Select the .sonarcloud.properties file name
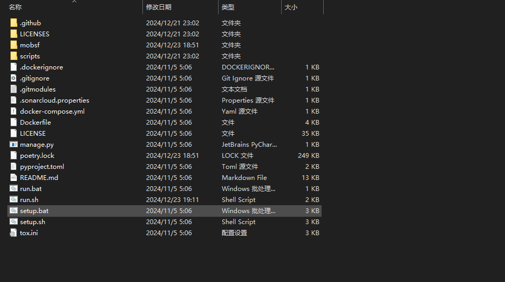The width and height of the screenshot is (505, 282). click(55, 100)
